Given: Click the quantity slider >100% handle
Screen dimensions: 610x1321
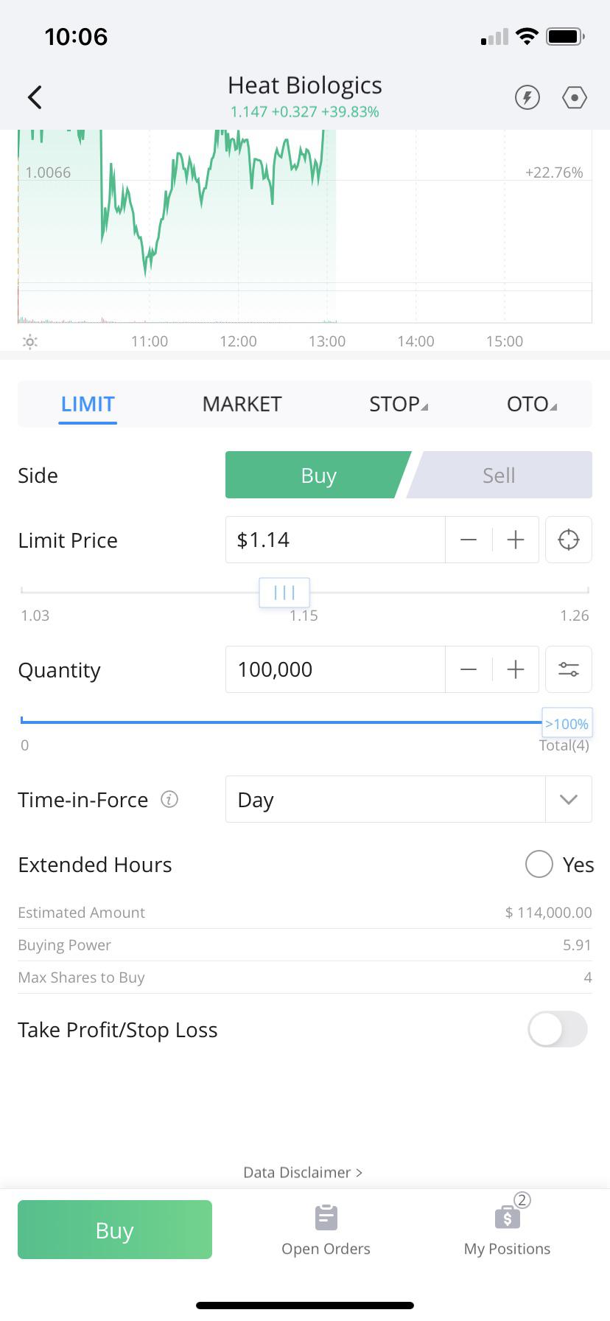Looking at the screenshot, I should (x=567, y=723).
